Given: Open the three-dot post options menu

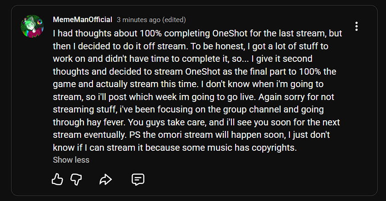Looking at the screenshot, I should coord(357,26).
